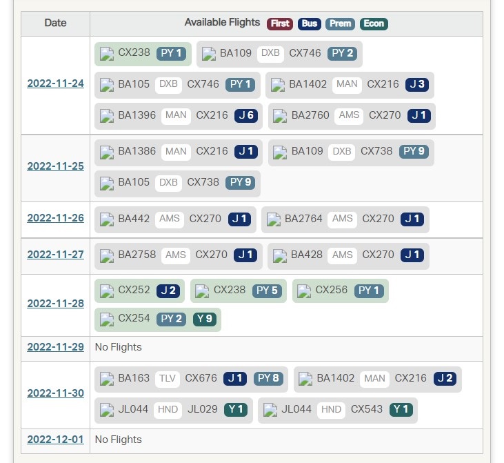Screen dimensions: 504x463
Task: Click the Econ class legend badge
Action: pyautogui.click(x=374, y=24)
